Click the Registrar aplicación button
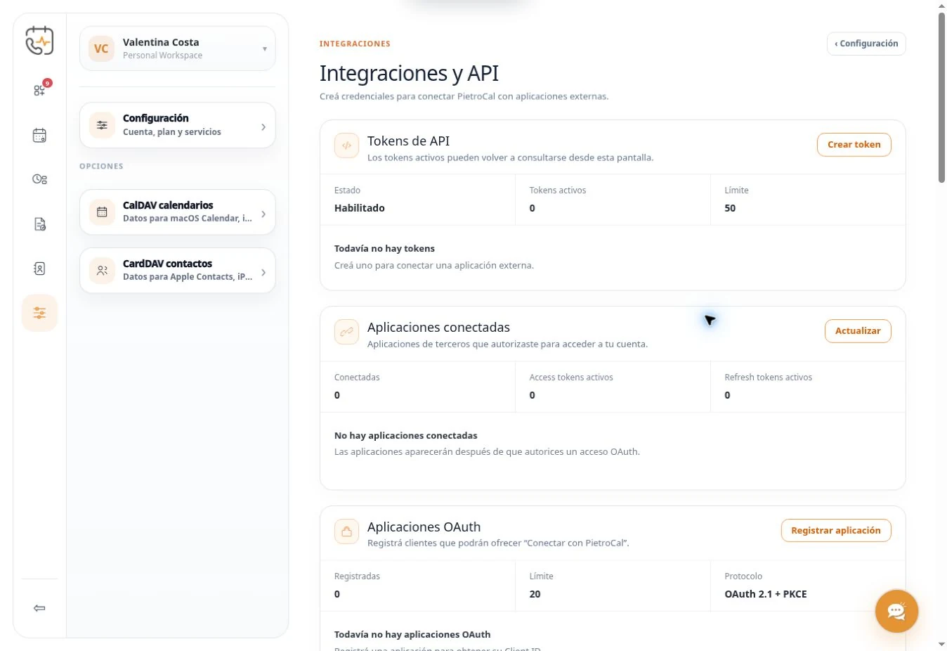947x651 pixels. [836, 530]
